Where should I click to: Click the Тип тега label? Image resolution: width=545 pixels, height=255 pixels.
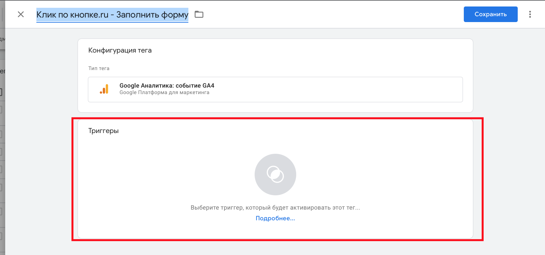coord(99,68)
